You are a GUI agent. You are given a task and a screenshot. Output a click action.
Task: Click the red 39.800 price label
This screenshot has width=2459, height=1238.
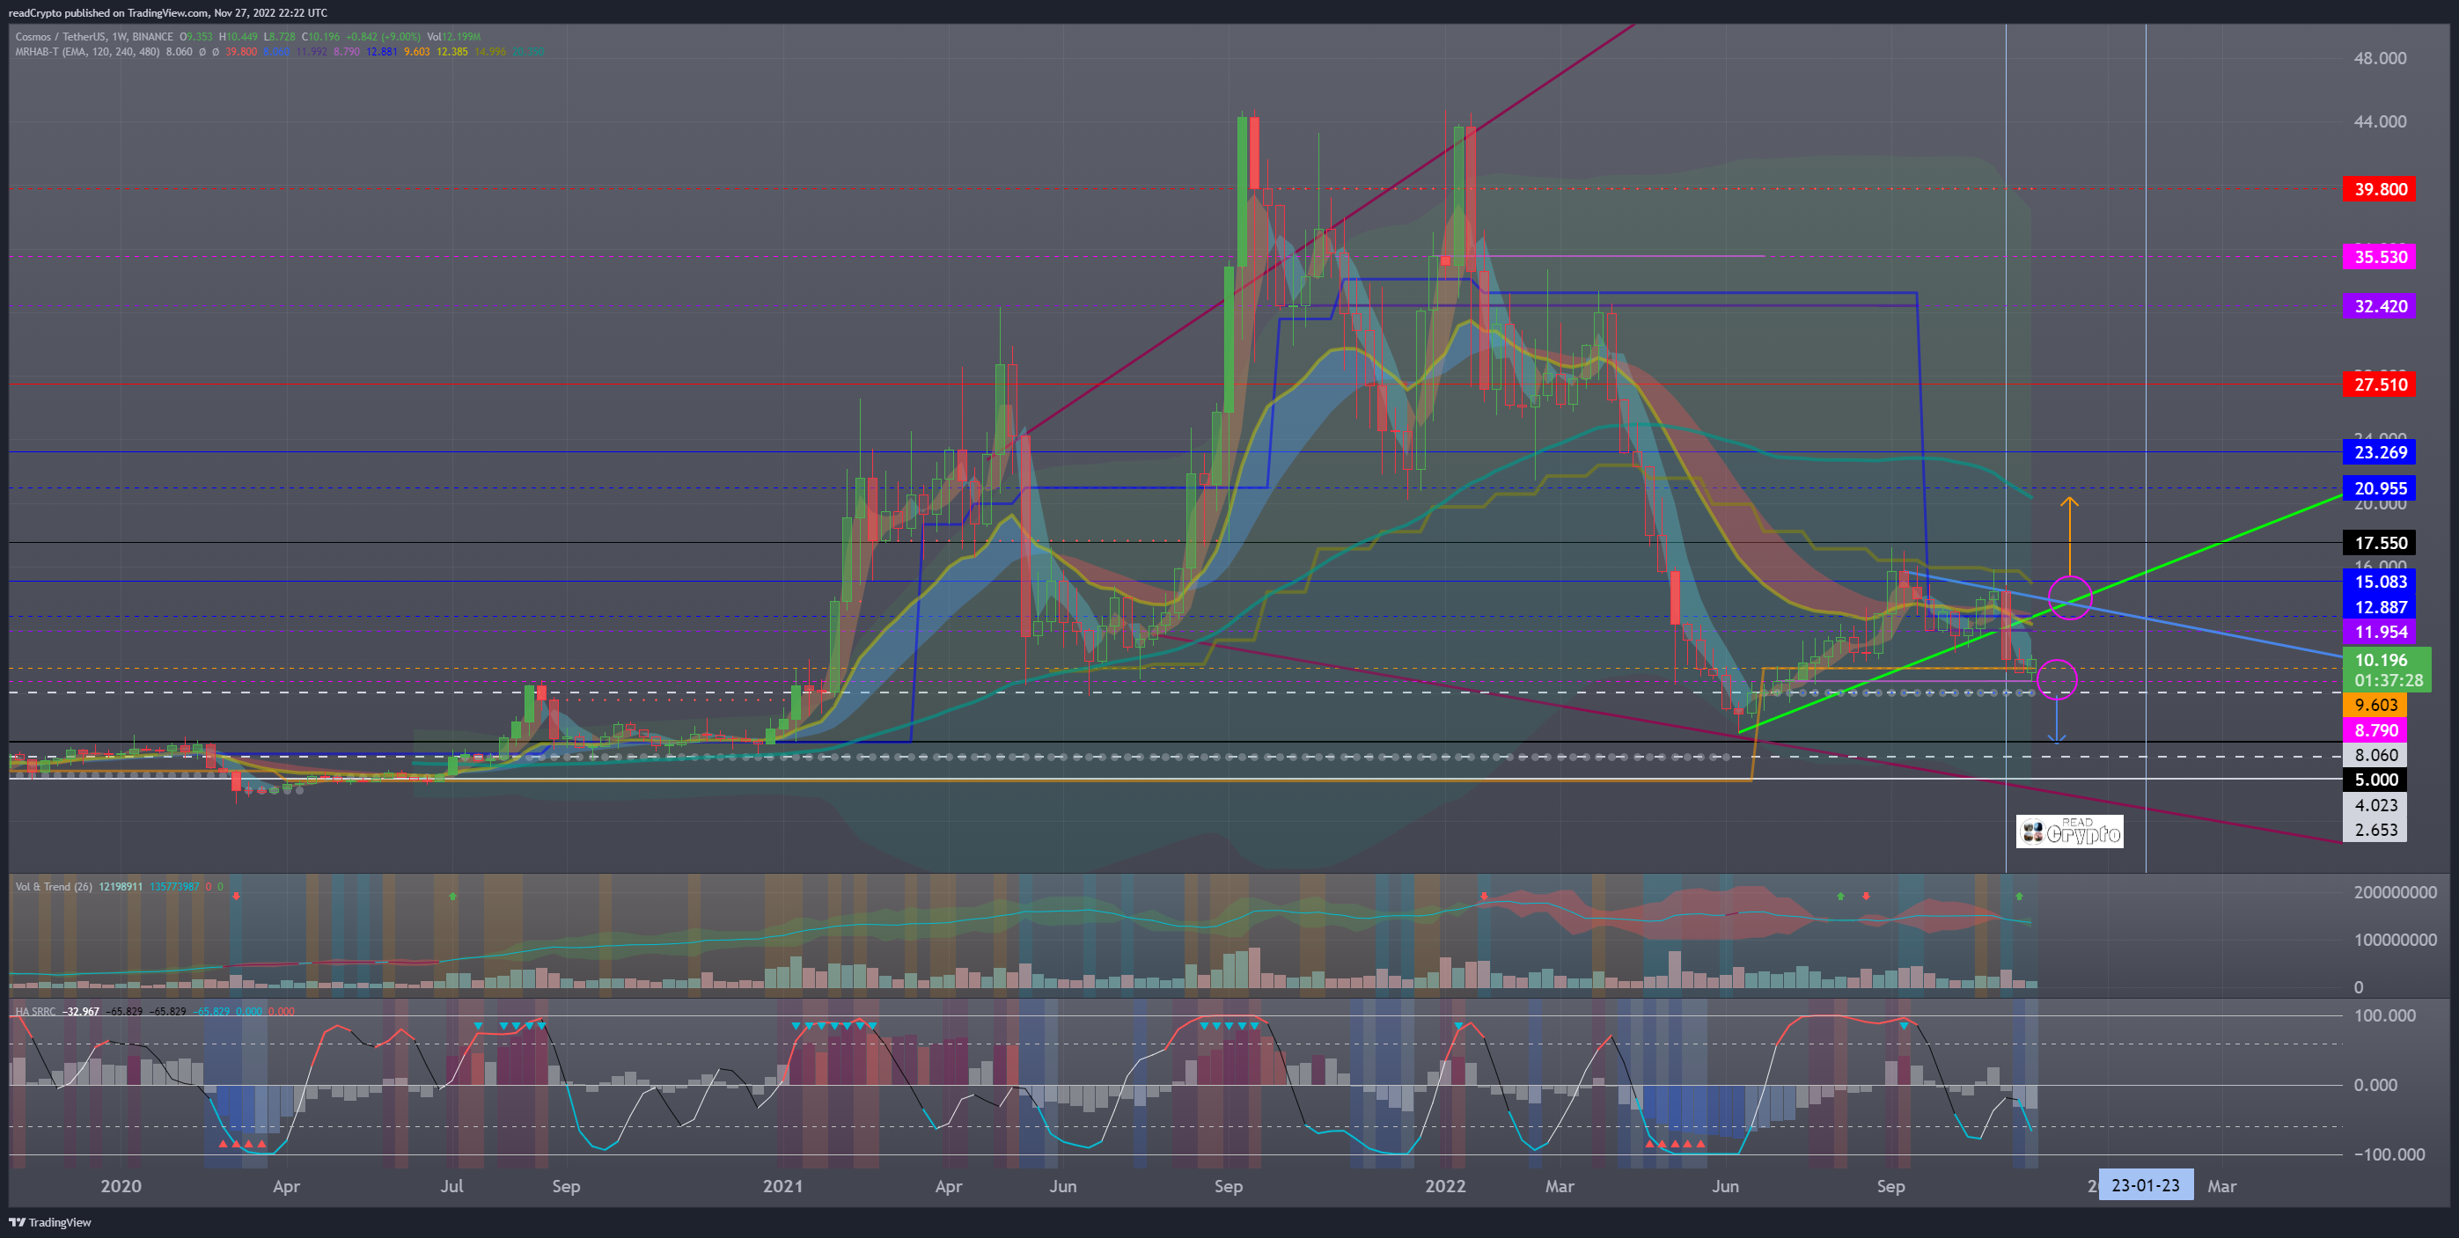[2380, 189]
